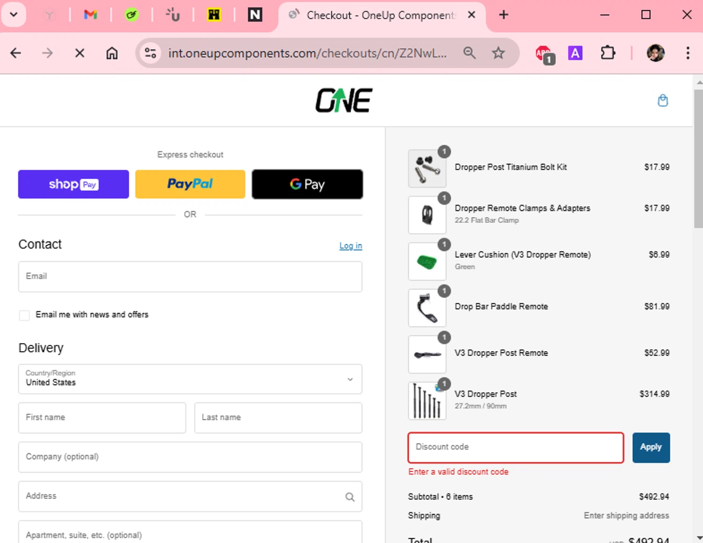Focus the Apartment, suite field
703x543 pixels.
click(190, 533)
